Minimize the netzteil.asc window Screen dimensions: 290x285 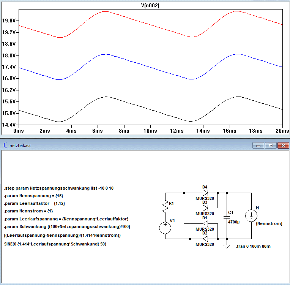point(258,146)
